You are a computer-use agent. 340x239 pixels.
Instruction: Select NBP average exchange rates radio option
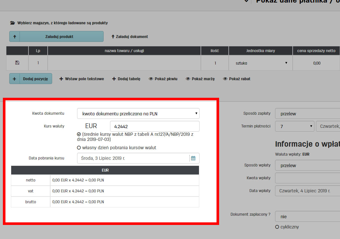[79, 135]
